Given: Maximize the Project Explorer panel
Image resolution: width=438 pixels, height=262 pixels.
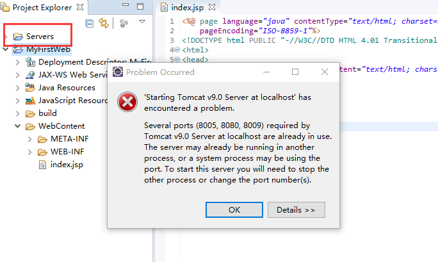Looking at the screenshot, I should tap(140, 6).
